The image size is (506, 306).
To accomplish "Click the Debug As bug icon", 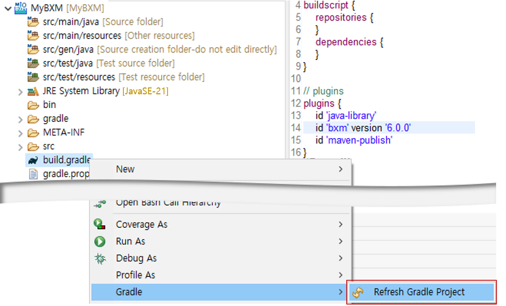I will [100, 258].
